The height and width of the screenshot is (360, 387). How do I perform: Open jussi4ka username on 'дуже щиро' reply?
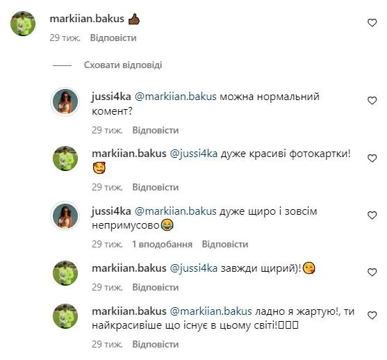coord(111,211)
